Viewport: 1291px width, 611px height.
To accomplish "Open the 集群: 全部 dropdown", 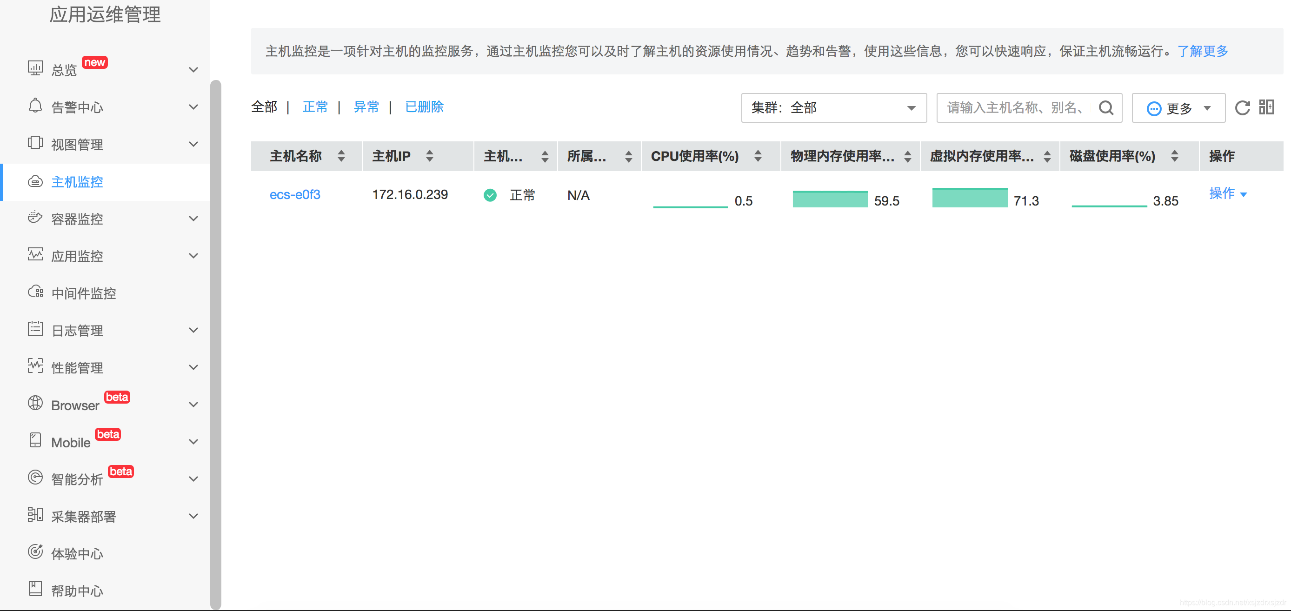I will [833, 108].
